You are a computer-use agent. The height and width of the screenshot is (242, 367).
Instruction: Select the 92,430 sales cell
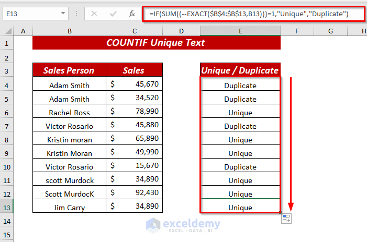[x=134, y=192]
